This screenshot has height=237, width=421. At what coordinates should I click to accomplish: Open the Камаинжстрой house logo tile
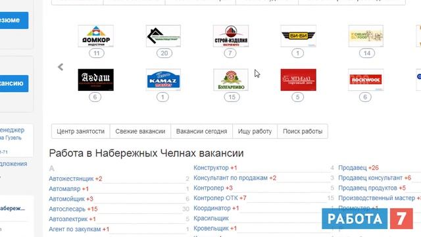pos(163,36)
